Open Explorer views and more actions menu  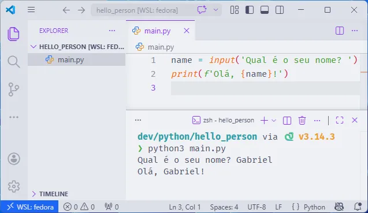(112, 31)
